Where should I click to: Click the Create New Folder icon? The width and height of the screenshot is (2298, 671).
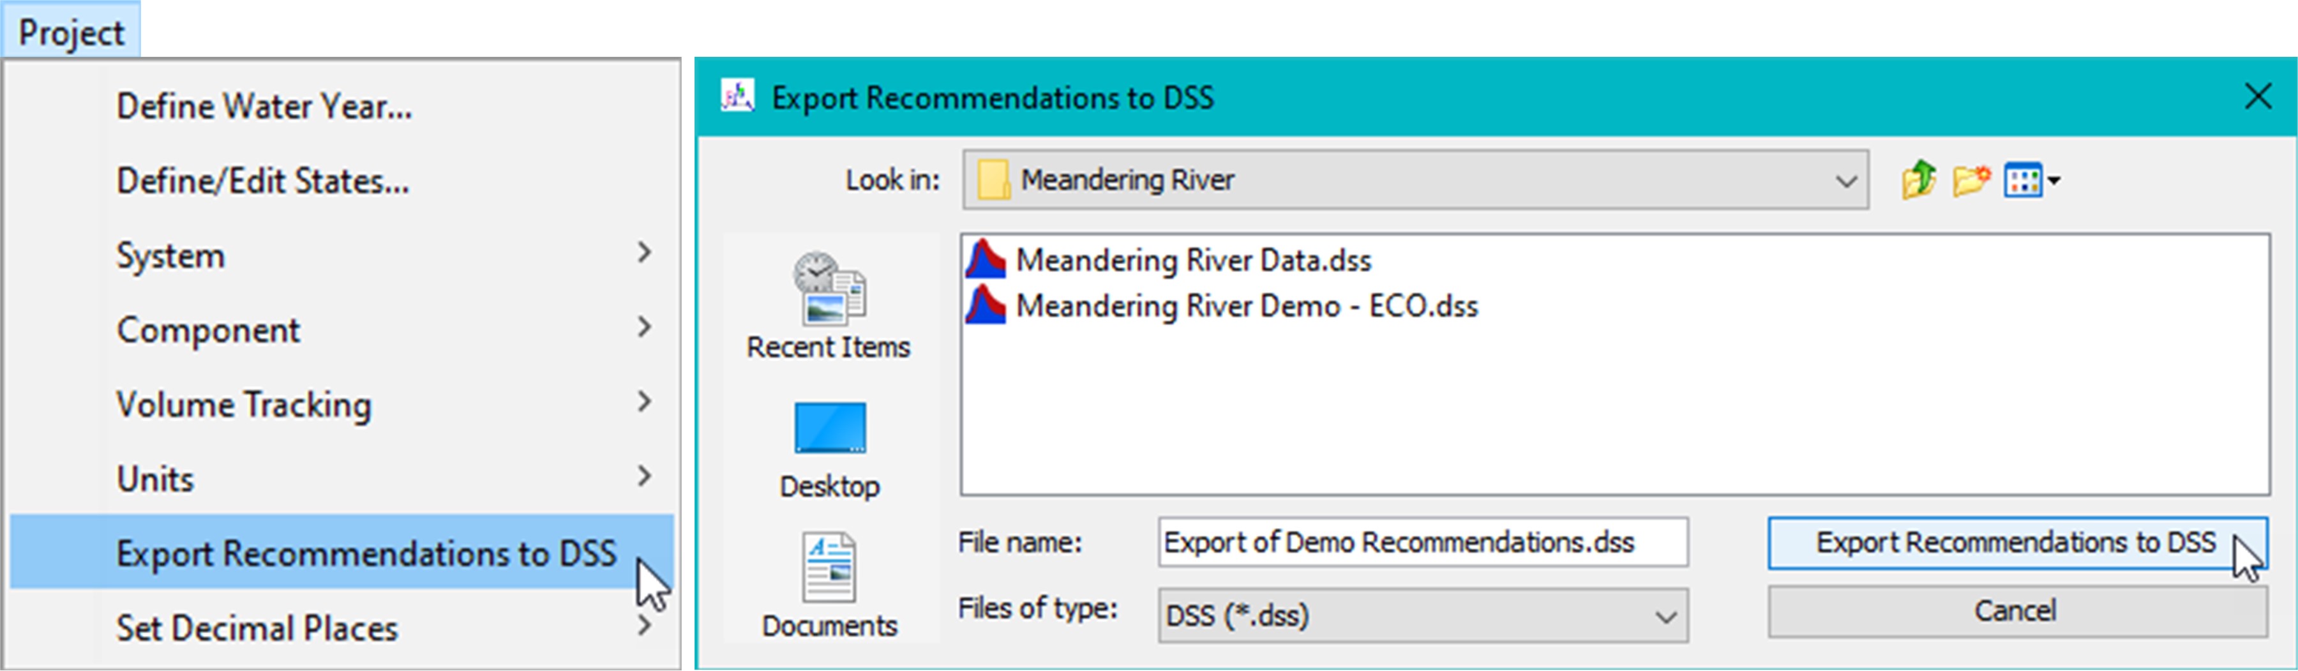click(1971, 180)
